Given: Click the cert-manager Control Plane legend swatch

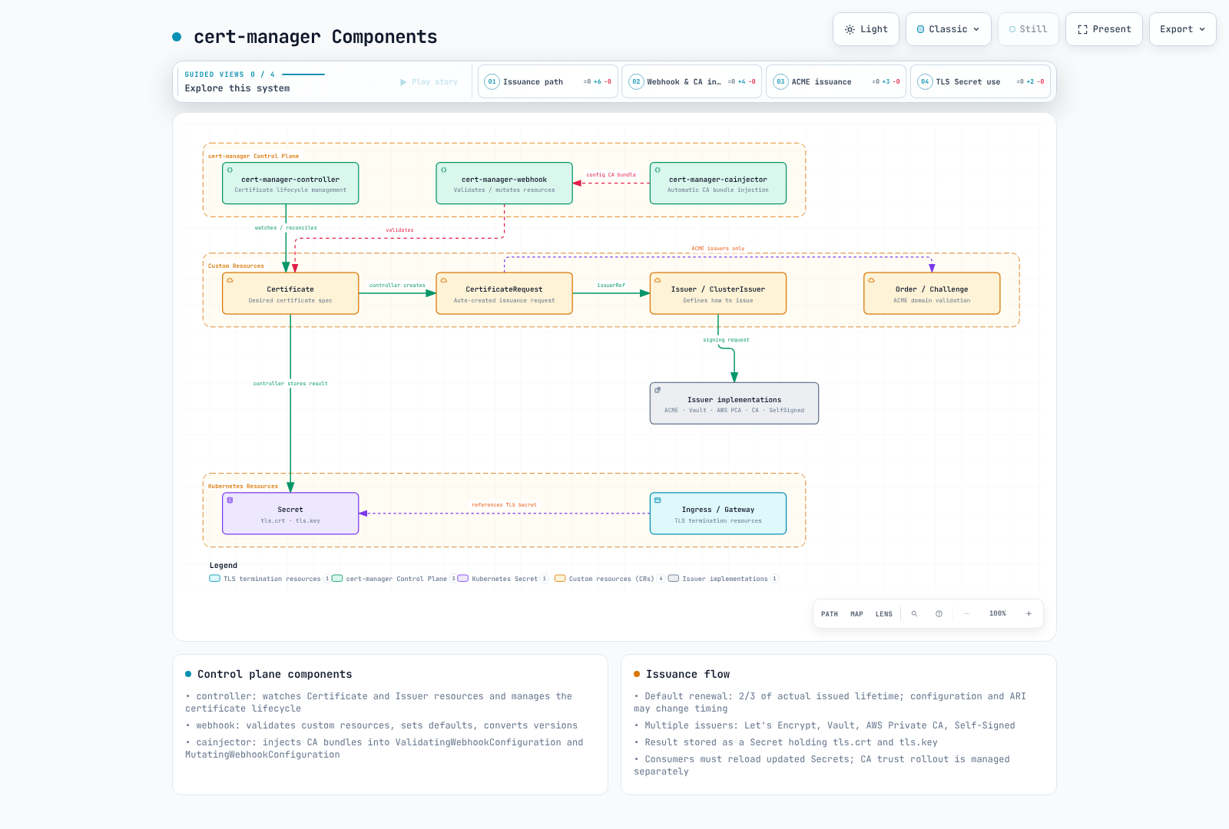Looking at the screenshot, I should tap(337, 579).
